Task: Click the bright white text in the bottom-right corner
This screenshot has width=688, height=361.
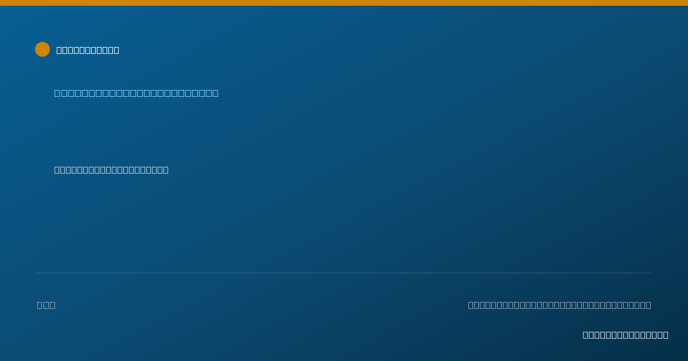Action: pyautogui.click(x=626, y=335)
